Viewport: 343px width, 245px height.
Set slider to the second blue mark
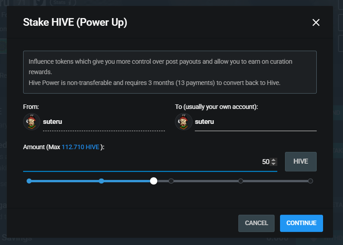tap(101, 181)
